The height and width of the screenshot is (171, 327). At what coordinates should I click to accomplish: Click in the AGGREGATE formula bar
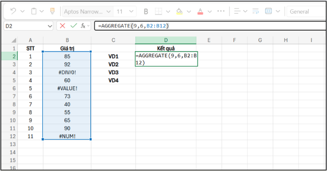pyautogui.click(x=204, y=26)
